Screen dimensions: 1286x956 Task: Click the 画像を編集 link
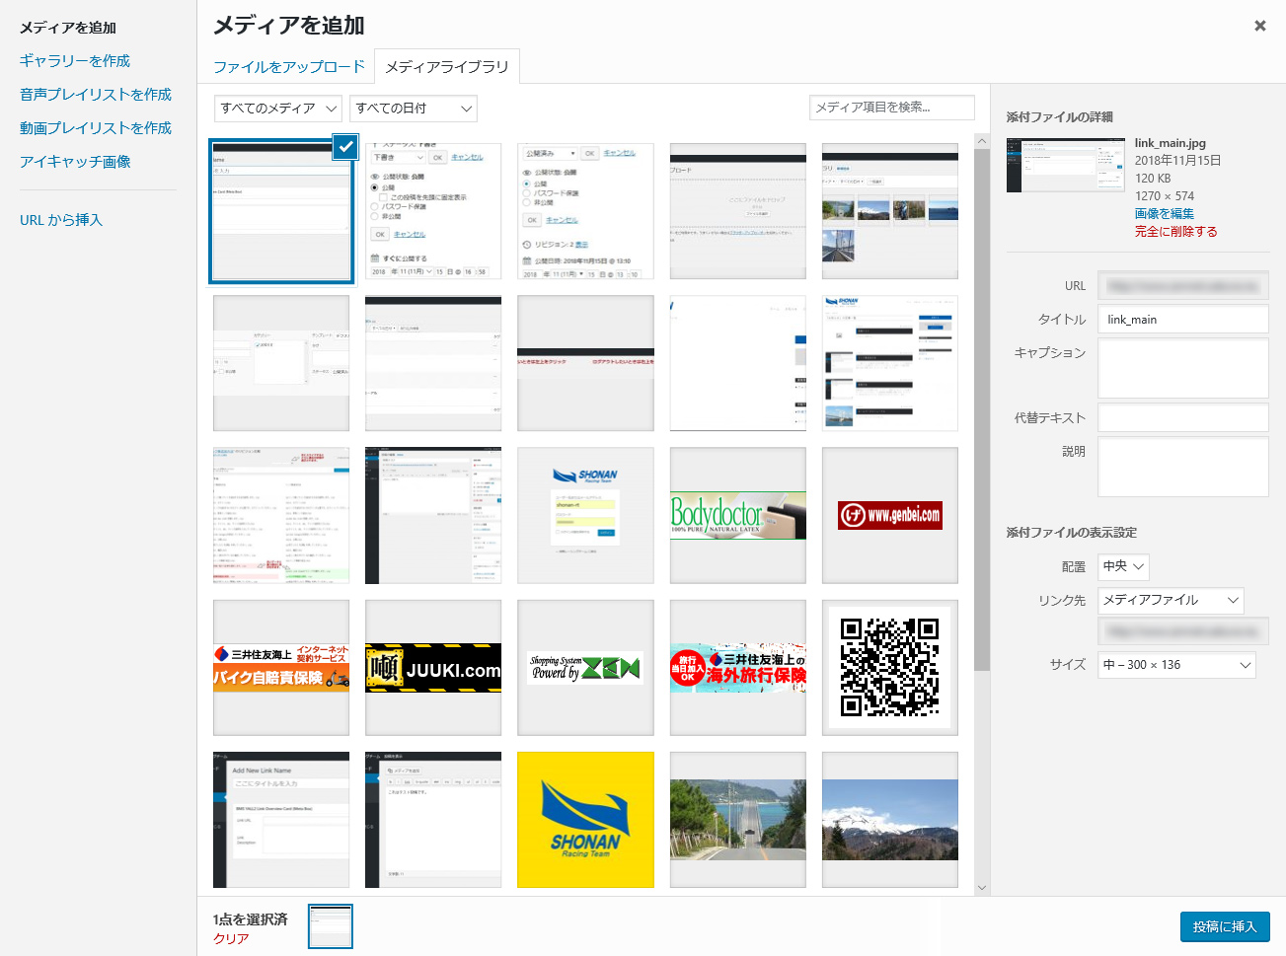1164,214
